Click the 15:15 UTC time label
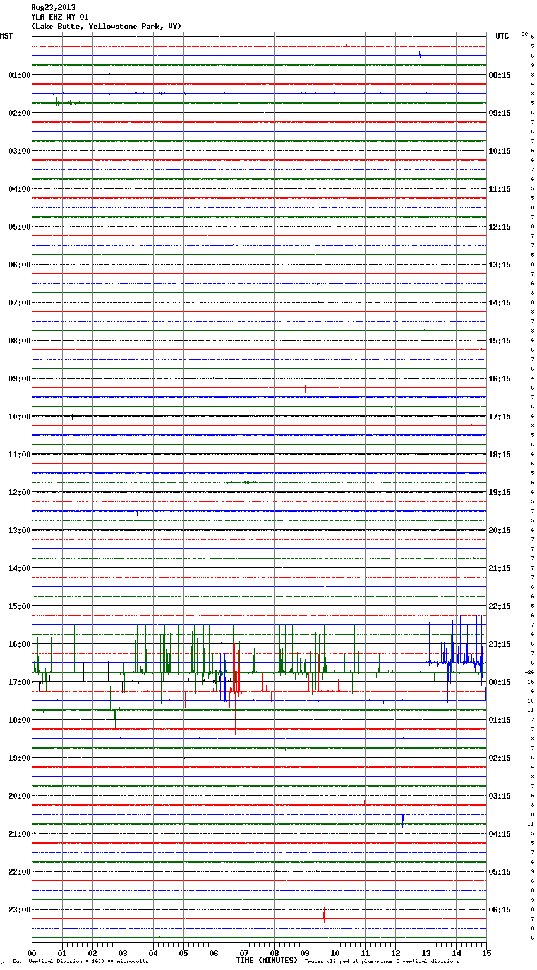The width and height of the screenshot is (537, 970). (500, 341)
